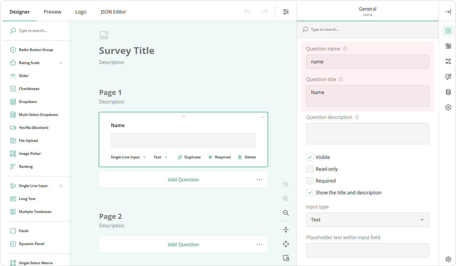Screen dimensions: 456x266
Task: Zoom into the survey canvas with the plus magnifier
Action: (286, 184)
